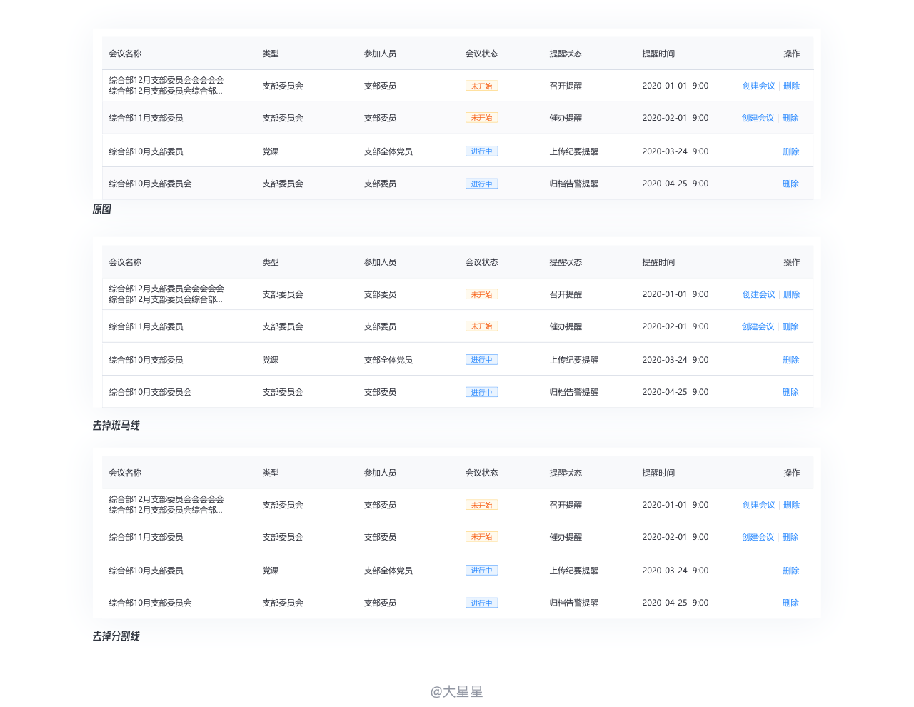
Task: Click the 会议名称 header in 原图 table
Action: click(125, 54)
